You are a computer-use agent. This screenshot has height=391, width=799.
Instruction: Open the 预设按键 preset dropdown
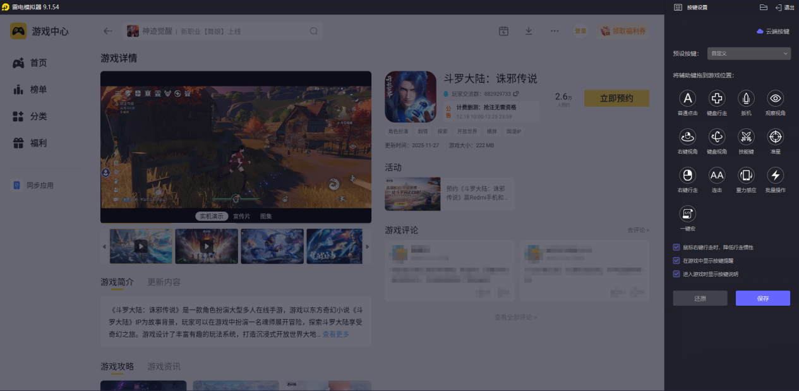(749, 54)
